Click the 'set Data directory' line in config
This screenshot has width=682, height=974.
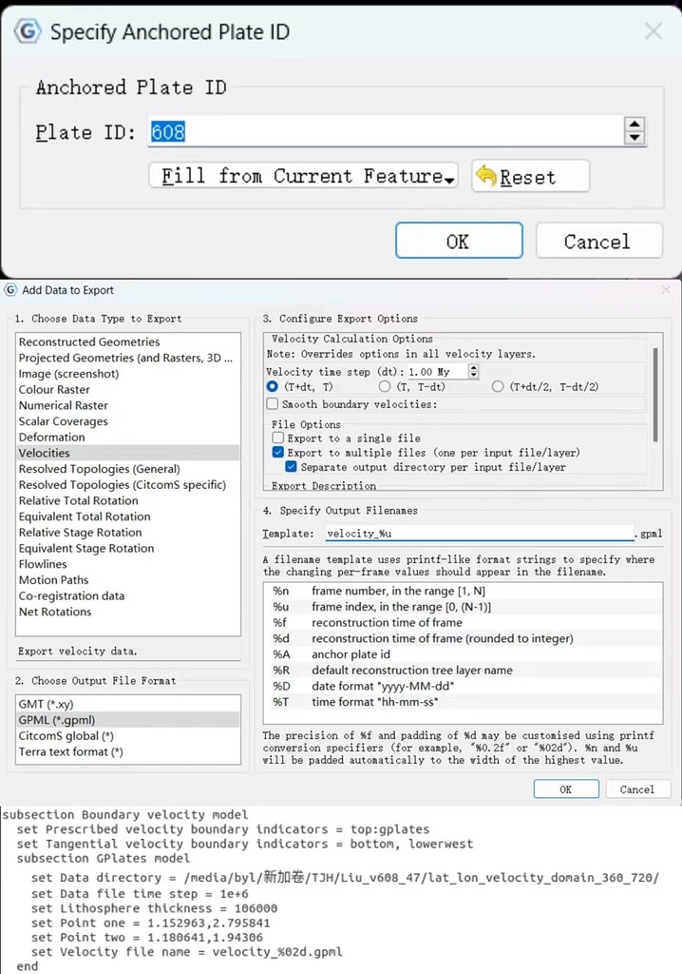[345, 877]
